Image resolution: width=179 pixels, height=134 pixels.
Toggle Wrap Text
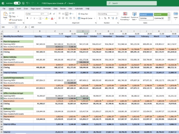tap(83, 14)
